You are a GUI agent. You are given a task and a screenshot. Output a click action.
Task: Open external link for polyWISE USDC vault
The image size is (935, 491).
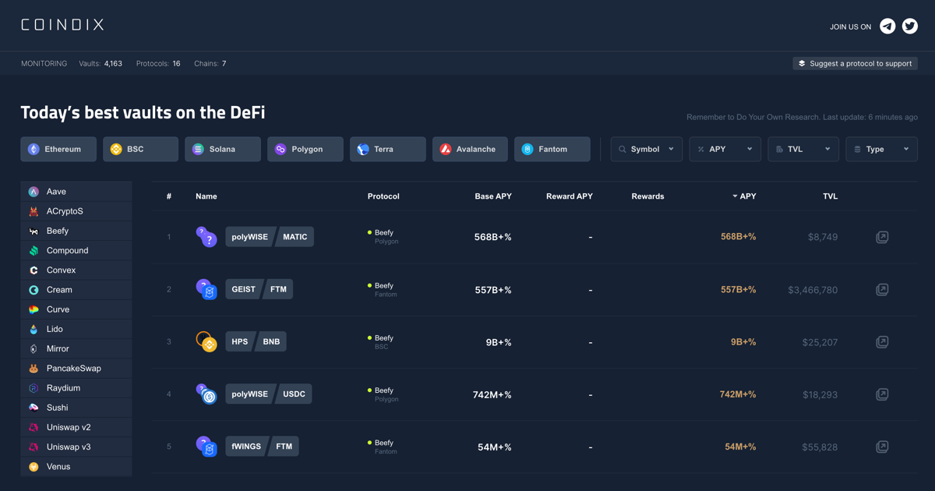[882, 394]
